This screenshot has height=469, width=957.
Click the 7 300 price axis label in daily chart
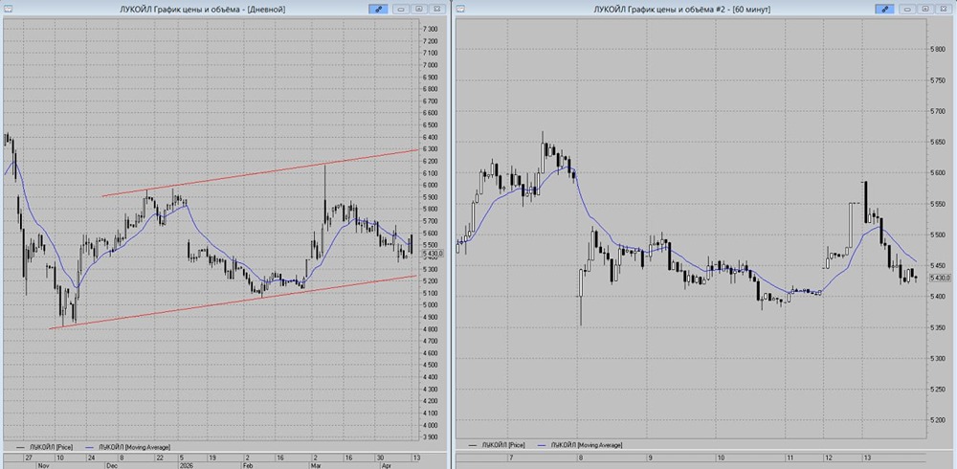[431, 29]
